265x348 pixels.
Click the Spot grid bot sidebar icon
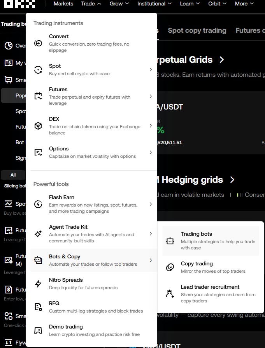pyautogui.click(x=9, y=204)
